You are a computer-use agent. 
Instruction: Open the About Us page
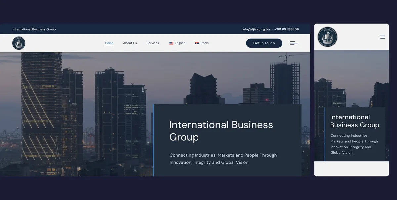coord(130,43)
